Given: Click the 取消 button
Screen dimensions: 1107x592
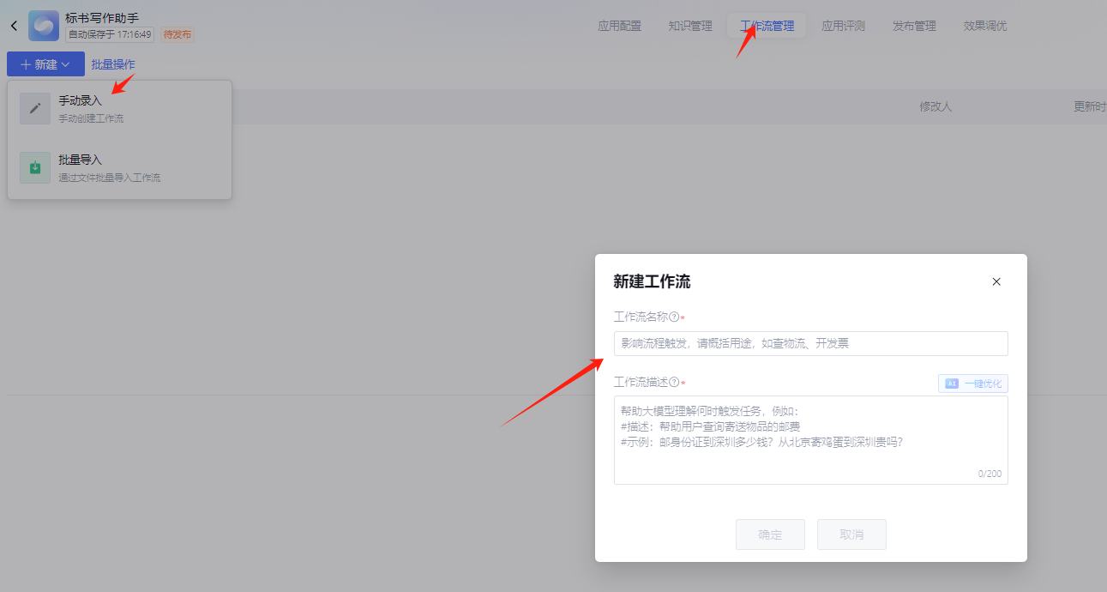Looking at the screenshot, I should 851,535.
